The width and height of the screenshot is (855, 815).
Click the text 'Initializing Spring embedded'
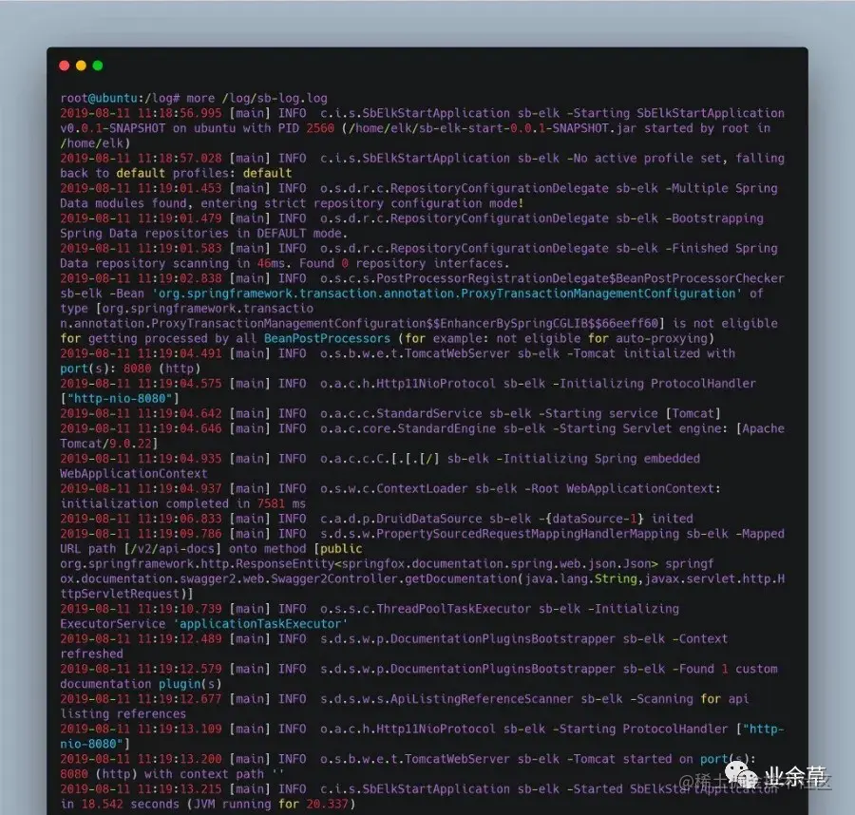tap(601, 459)
